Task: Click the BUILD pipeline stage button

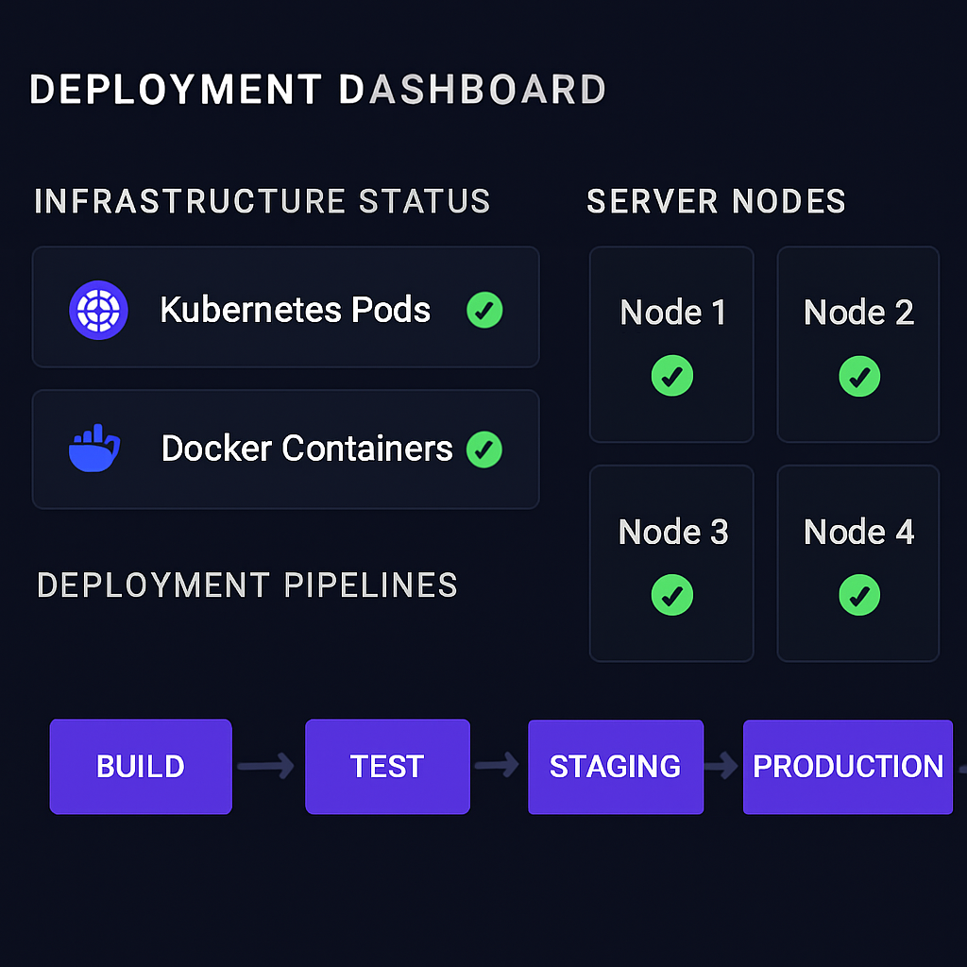Action: point(141,767)
